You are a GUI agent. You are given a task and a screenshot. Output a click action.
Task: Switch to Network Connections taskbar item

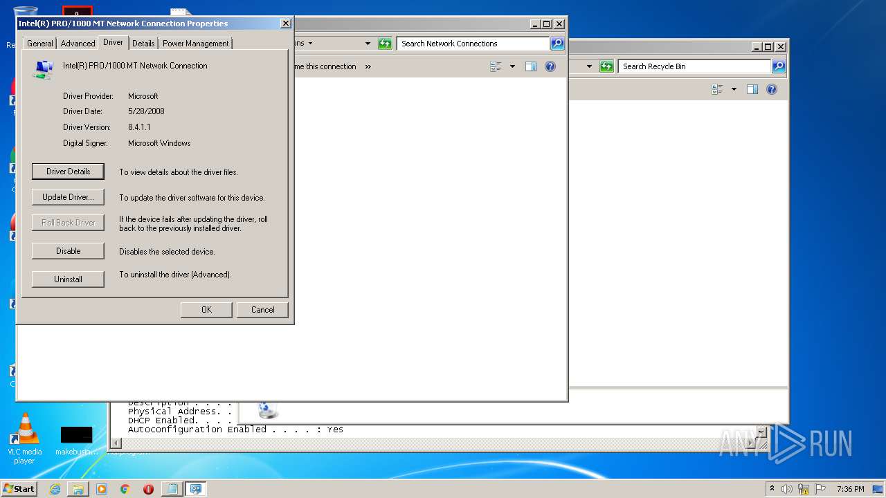click(x=195, y=489)
